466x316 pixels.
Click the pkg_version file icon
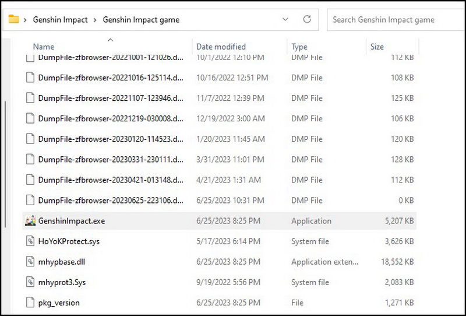pyautogui.click(x=30, y=303)
